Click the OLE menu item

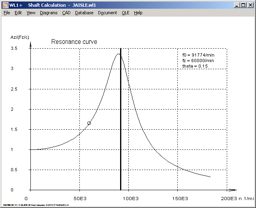point(125,13)
